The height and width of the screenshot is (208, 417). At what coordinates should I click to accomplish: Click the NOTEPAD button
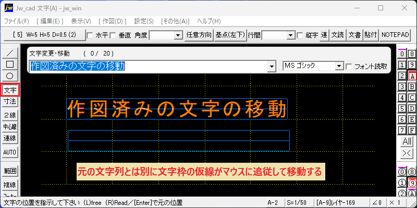click(395, 35)
